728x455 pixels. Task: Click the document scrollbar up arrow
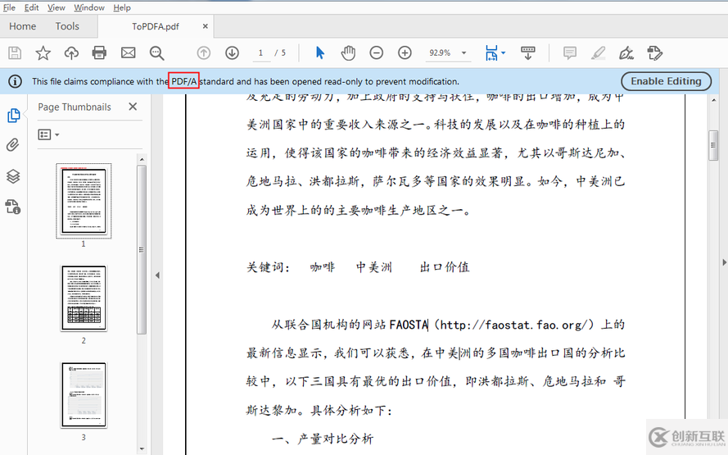[713, 100]
